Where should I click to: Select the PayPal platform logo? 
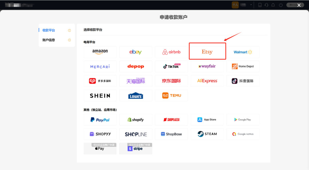(x=100, y=120)
